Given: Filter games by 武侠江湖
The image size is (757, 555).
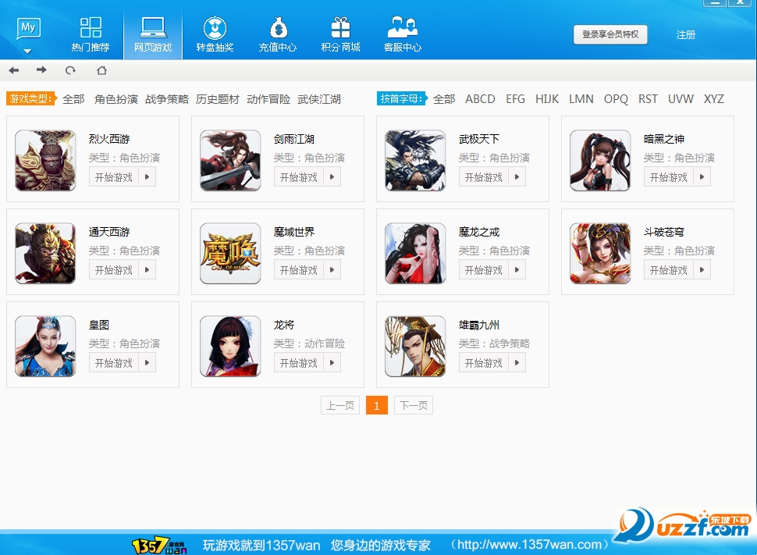Looking at the screenshot, I should pyautogui.click(x=319, y=99).
